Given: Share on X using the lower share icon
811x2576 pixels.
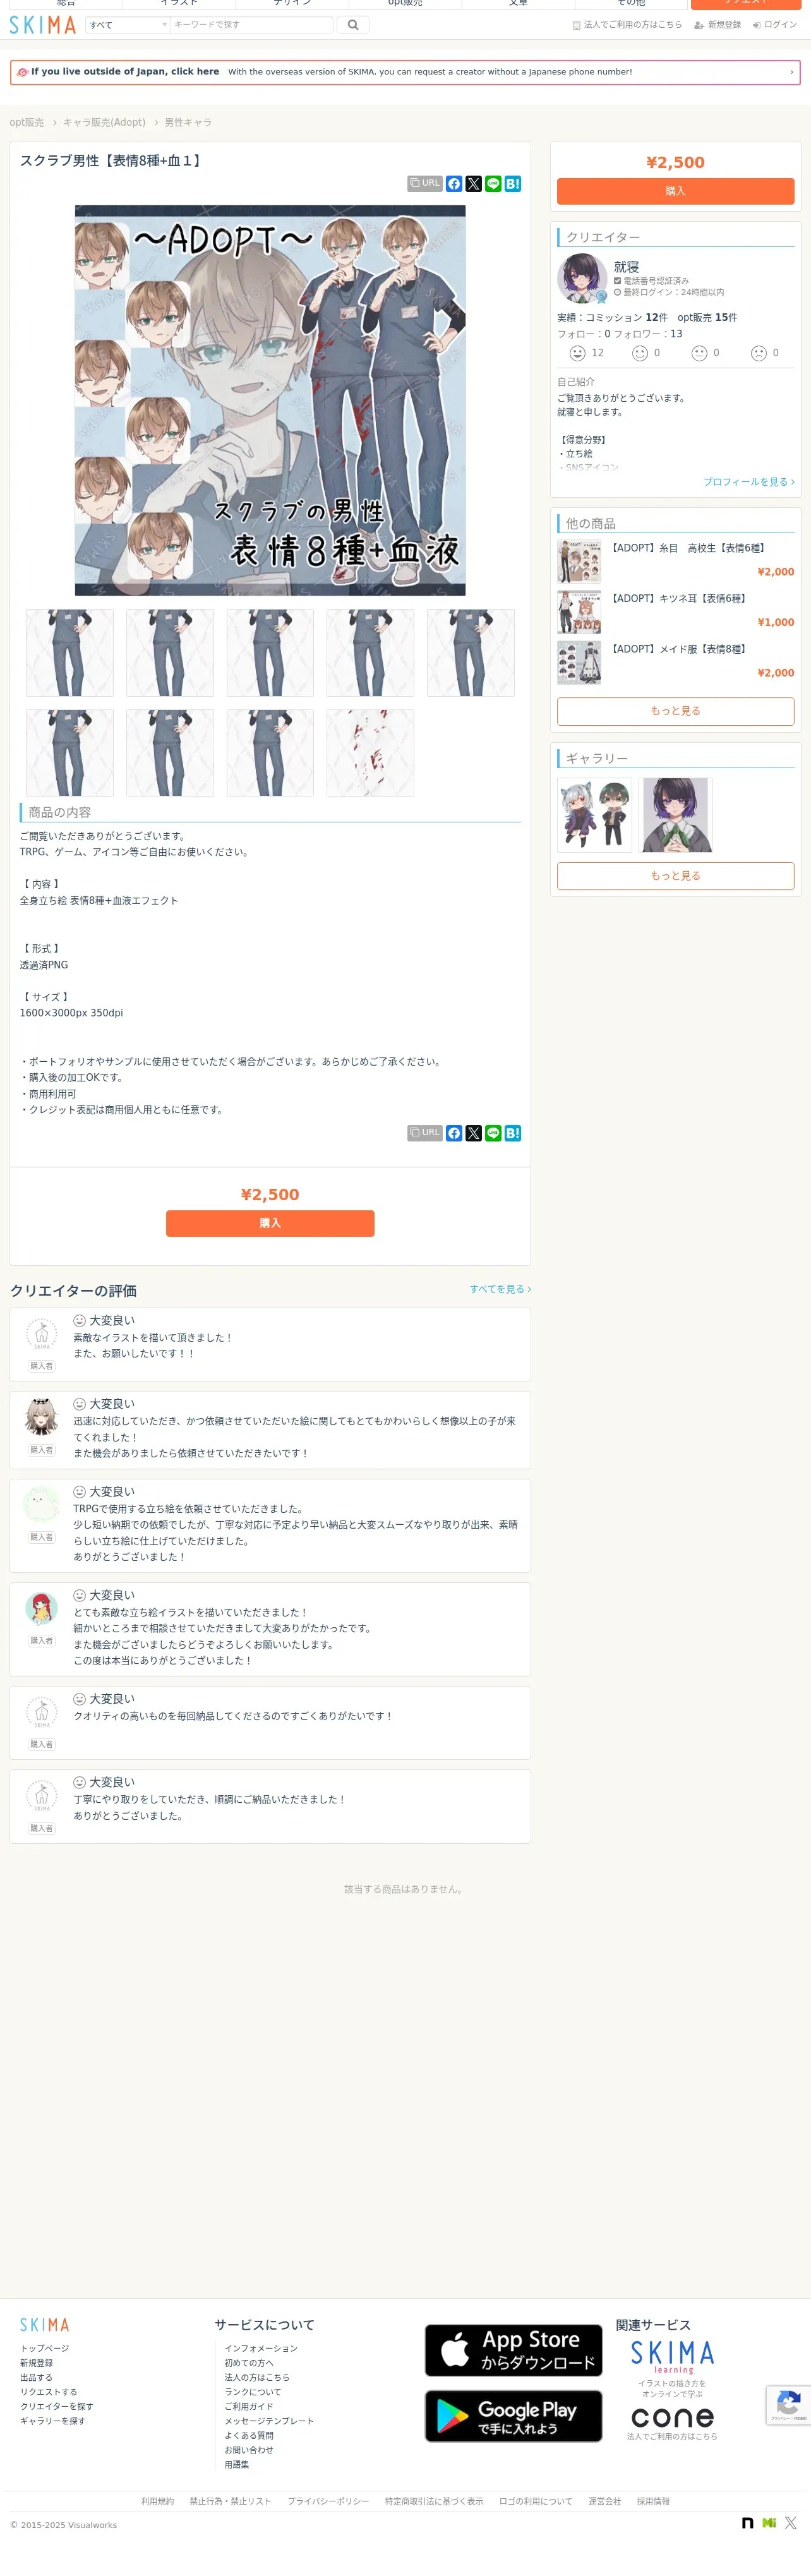Looking at the screenshot, I should click(474, 1133).
